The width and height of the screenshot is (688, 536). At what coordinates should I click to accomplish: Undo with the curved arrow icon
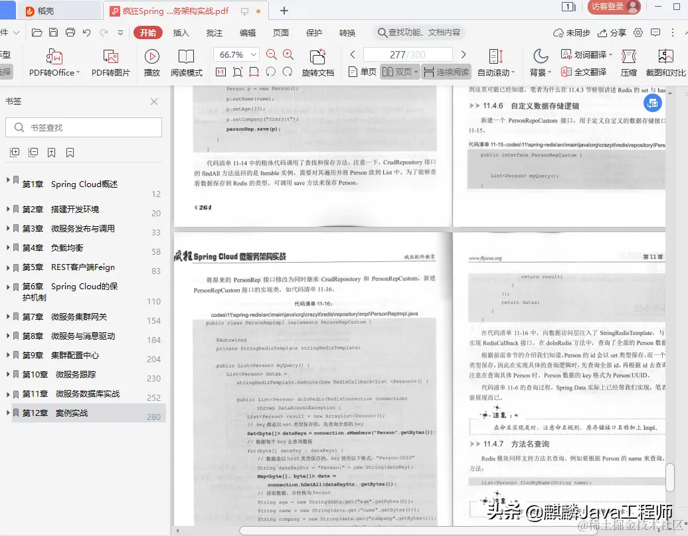86,33
